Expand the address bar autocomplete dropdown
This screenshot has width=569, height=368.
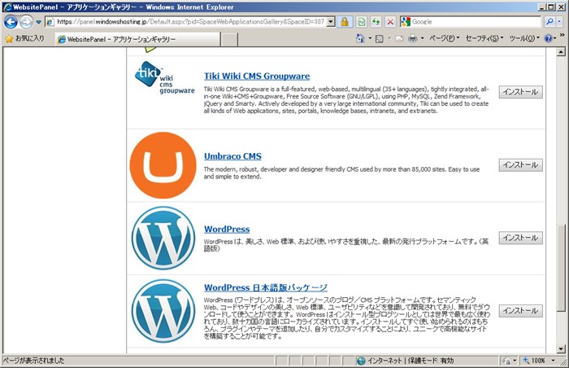pos(331,22)
